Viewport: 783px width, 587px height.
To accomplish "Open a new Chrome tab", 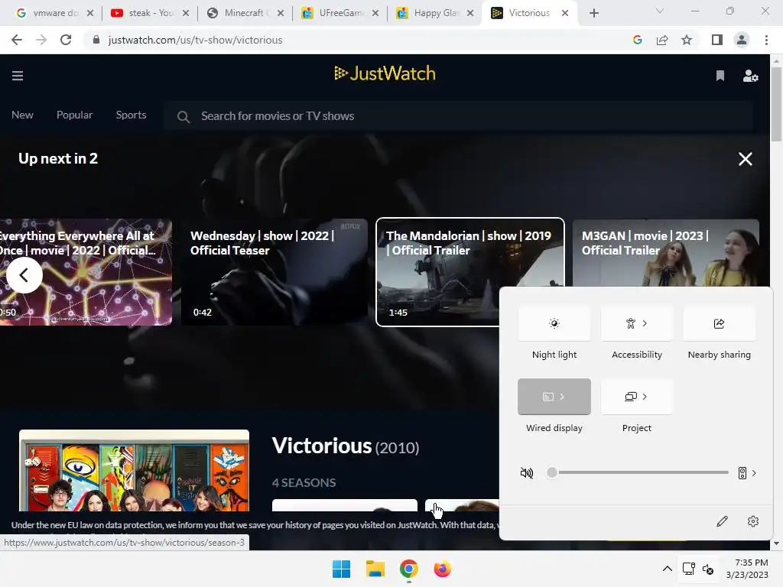I will pos(593,13).
